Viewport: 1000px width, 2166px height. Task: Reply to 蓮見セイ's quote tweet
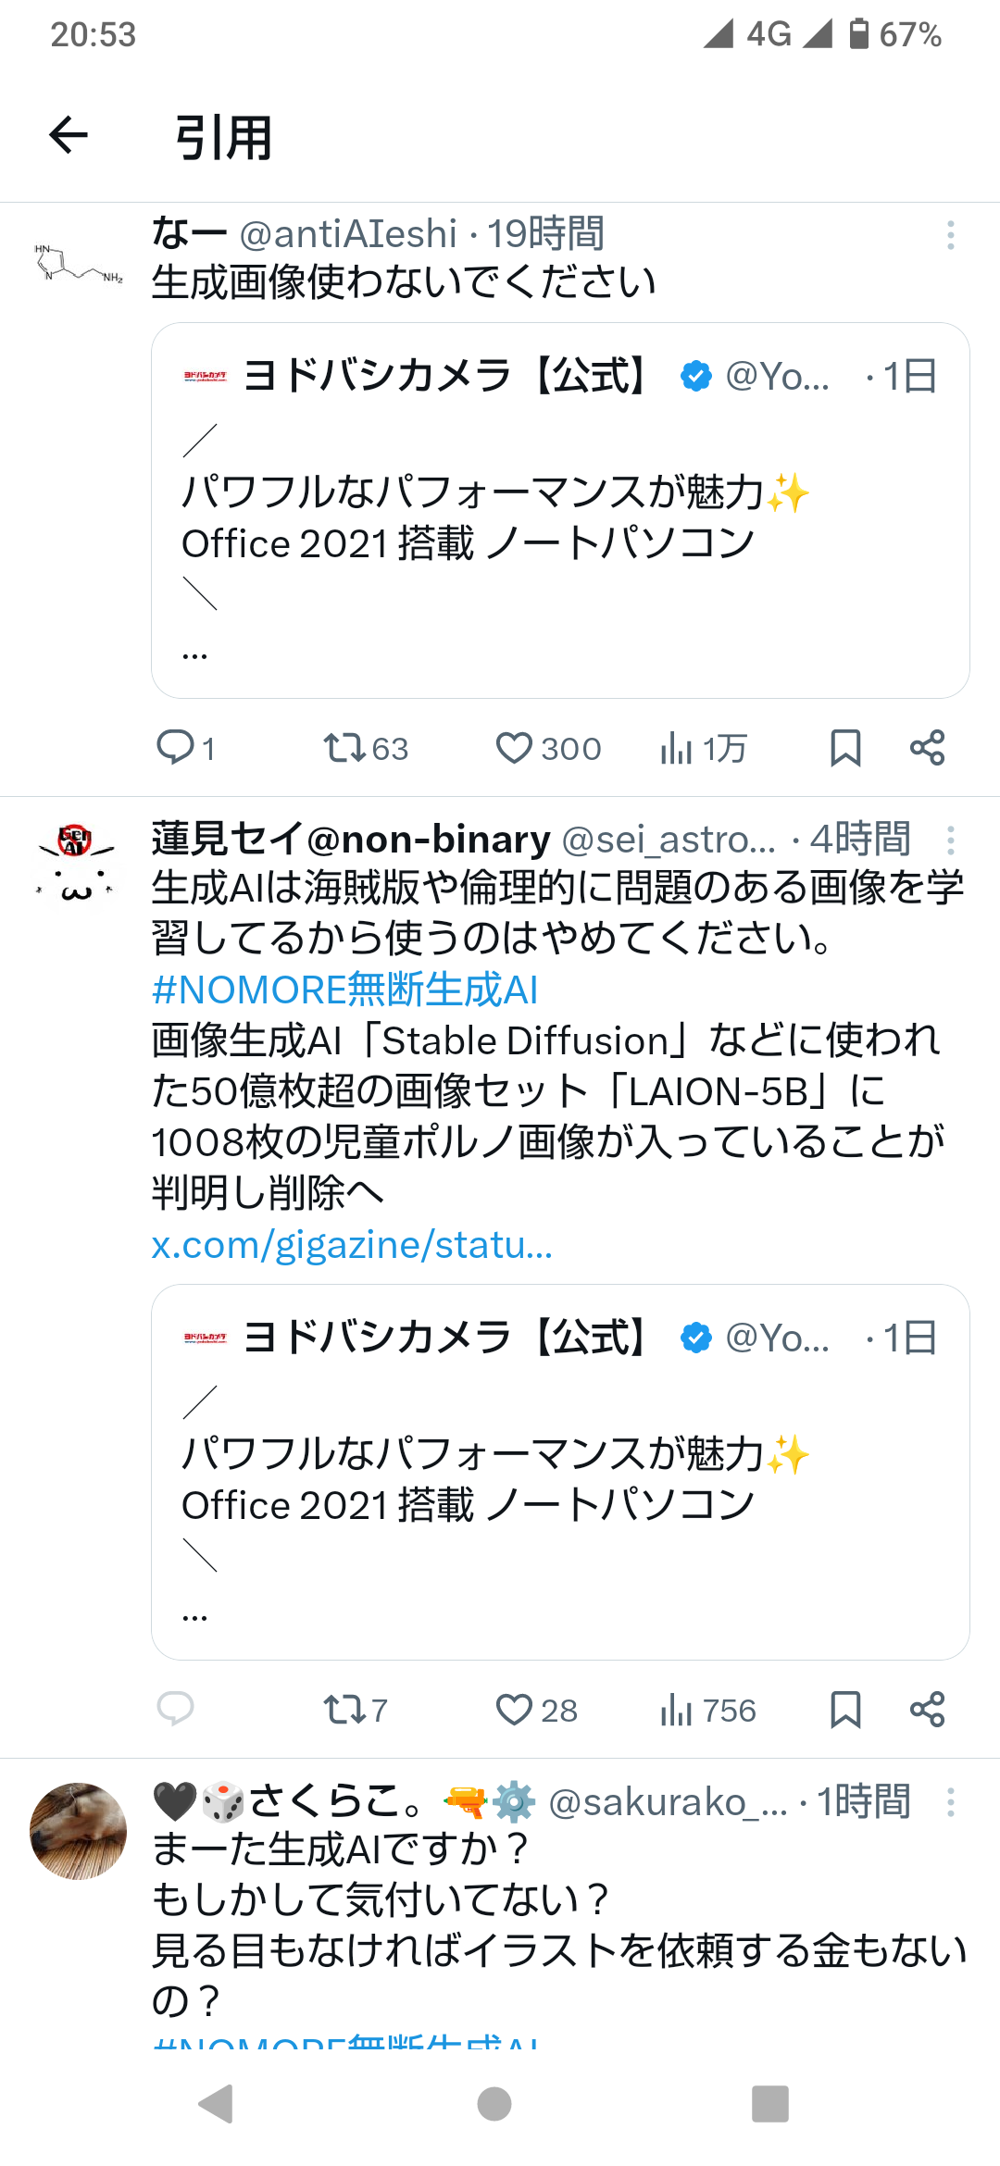pyautogui.click(x=175, y=1709)
